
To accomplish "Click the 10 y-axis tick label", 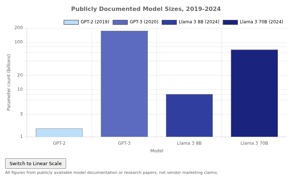I will pyautogui.click(x=20, y=89).
